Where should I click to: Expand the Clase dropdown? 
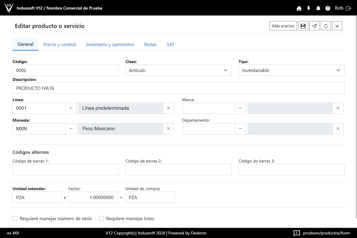pos(178,71)
